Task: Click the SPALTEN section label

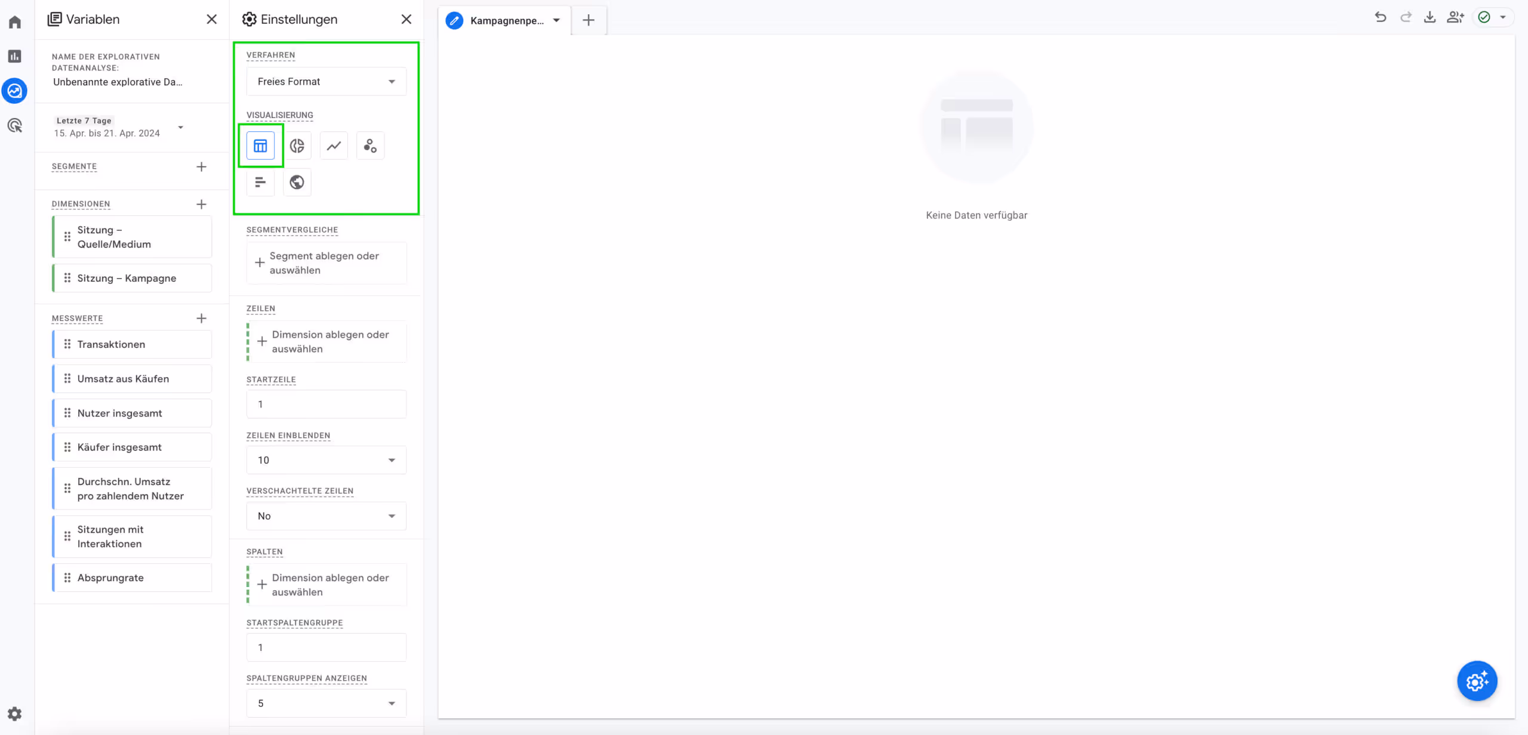Action: click(x=264, y=552)
